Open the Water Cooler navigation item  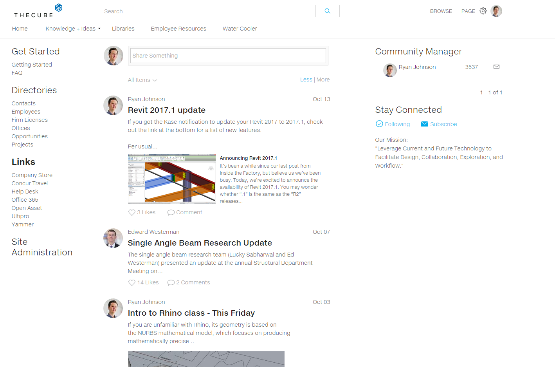click(x=240, y=29)
